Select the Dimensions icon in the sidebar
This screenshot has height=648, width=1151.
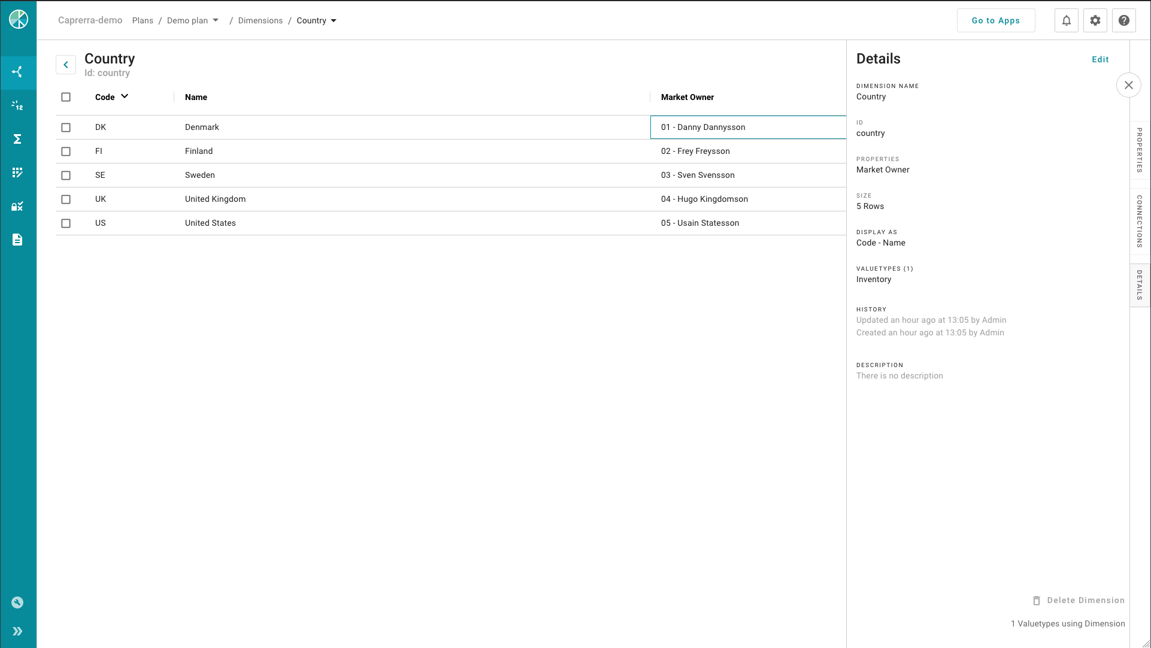[x=18, y=72]
